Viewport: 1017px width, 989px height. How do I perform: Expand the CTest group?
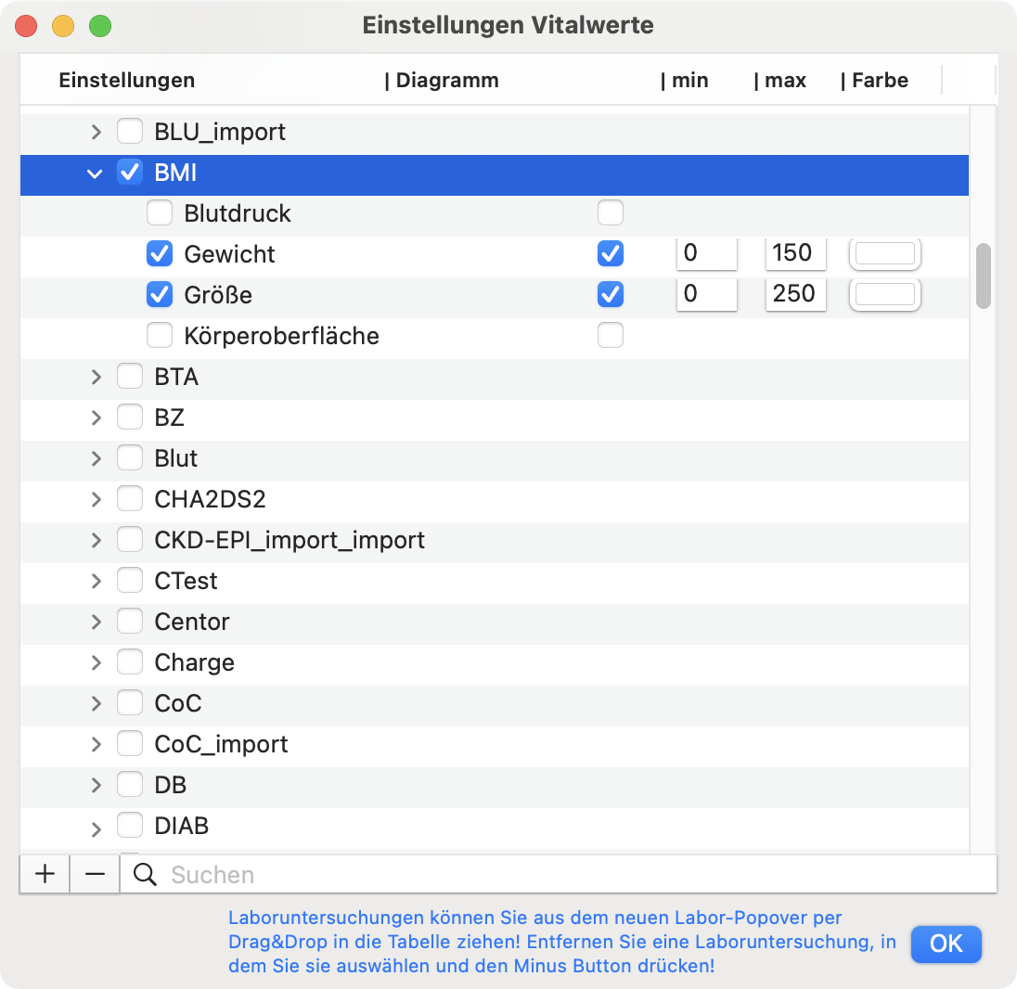tap(96, 581)
